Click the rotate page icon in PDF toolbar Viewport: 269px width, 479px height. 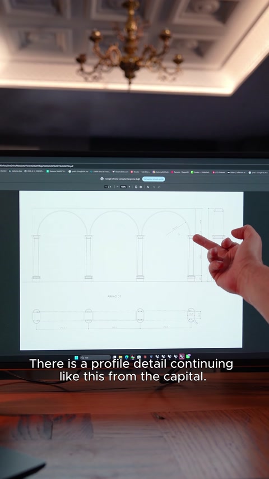(141, 187)
